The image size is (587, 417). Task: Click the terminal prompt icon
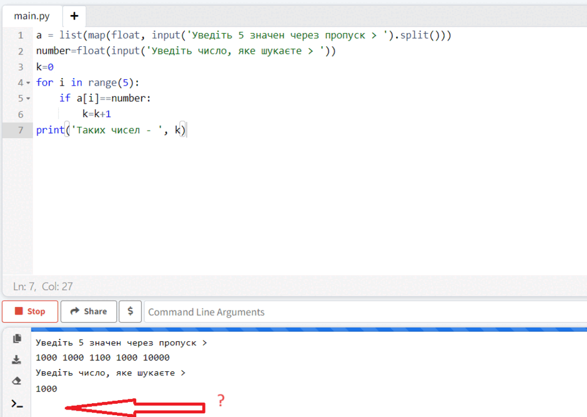click(x=17, y=404)
